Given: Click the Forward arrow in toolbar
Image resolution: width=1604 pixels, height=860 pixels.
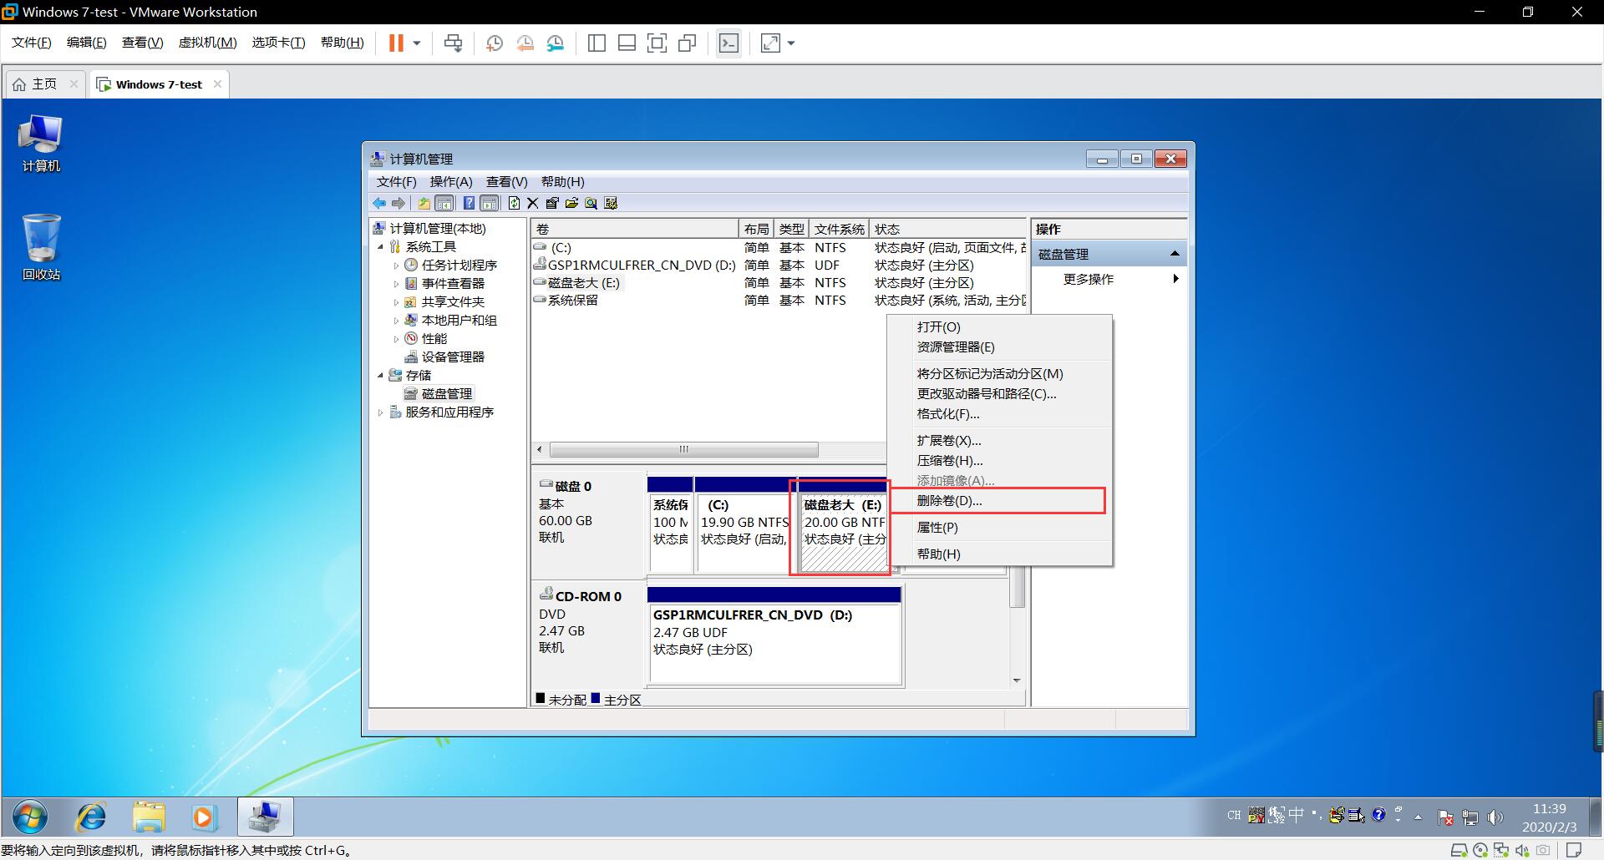Looking at the screenshot, I should [398, 203].
